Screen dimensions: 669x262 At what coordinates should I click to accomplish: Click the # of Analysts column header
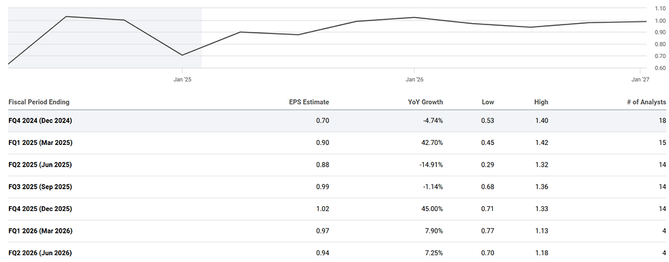(646, 102)
